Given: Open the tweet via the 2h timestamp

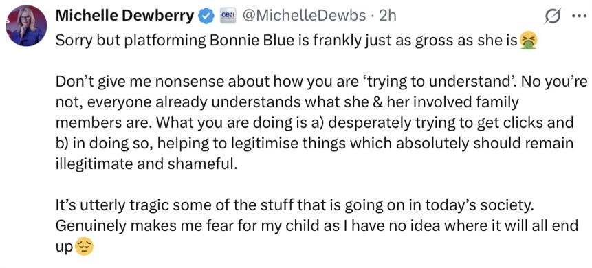Looking at the screenshot, I should (387, 16).
